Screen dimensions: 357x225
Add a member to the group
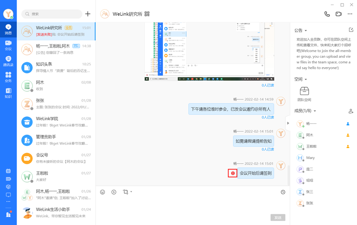351,111
